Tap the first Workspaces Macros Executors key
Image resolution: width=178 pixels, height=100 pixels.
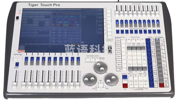coord(118,32)
